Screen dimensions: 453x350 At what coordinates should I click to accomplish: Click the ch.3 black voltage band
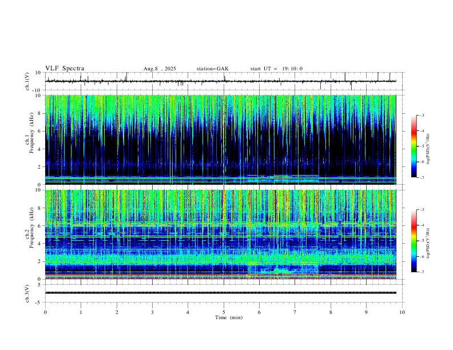pyautogui.click(x=221, y=293)
